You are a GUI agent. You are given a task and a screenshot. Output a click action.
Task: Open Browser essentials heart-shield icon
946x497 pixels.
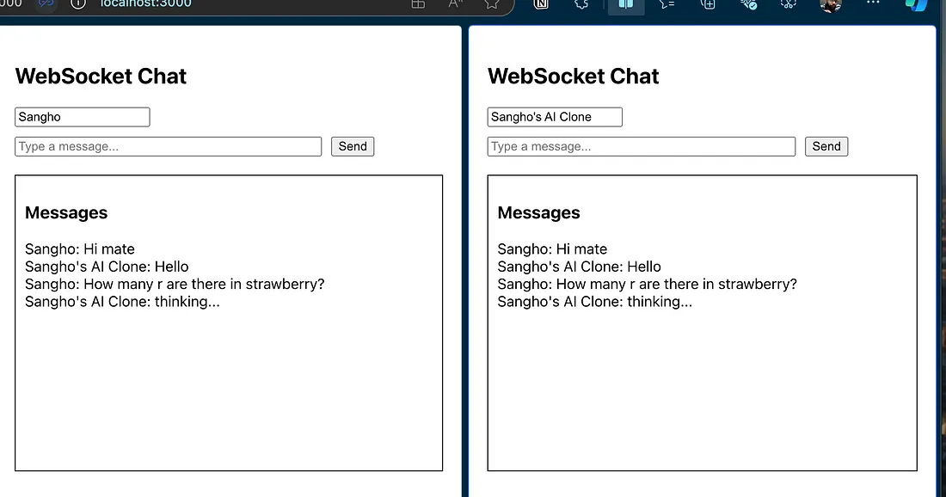coord(749,4)
